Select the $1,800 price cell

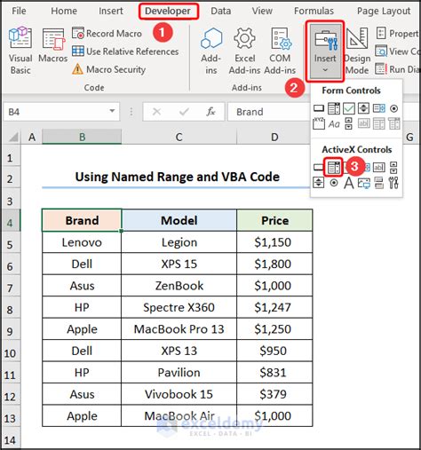[x=274, y=264]
